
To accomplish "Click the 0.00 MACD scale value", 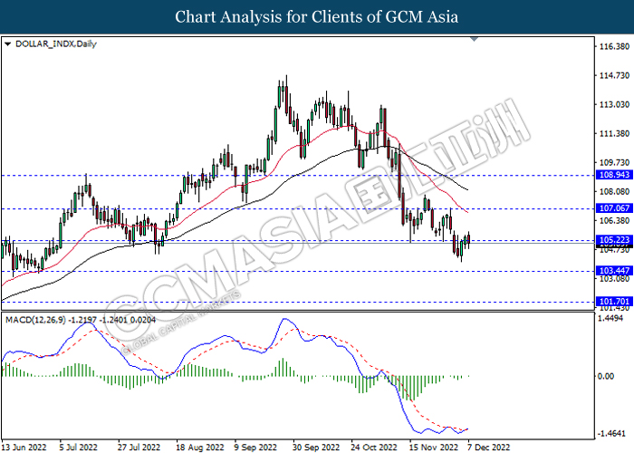I will point(606,376).
